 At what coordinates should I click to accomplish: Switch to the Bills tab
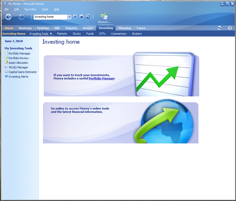click(x=57, y=28)
